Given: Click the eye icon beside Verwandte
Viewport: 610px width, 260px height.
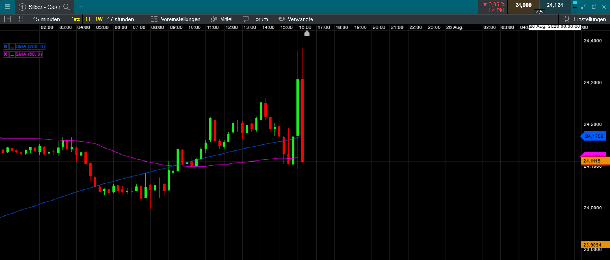Looking at the screenshot, I should (282, 19).
